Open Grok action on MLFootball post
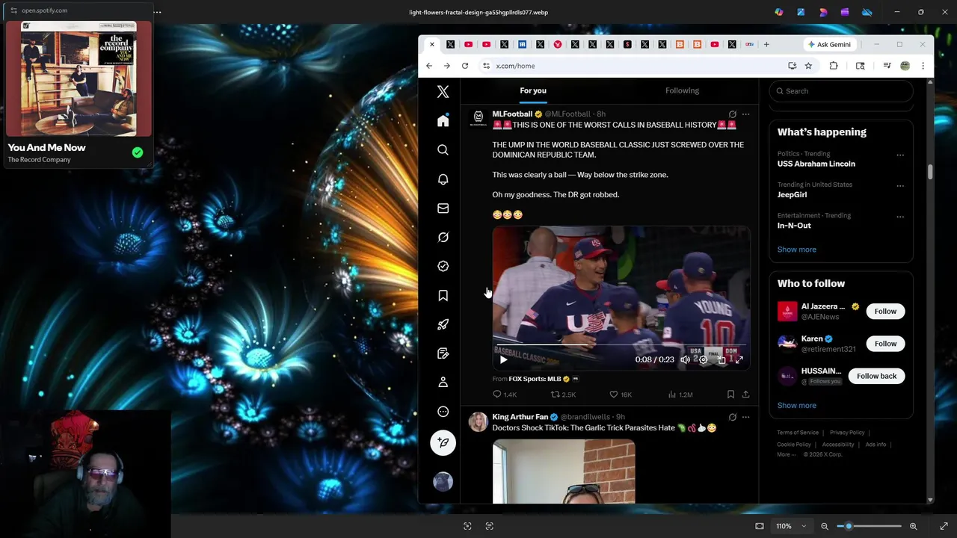Image resolution: width=957 pixels, height=538 pixels. pos(732,114)
